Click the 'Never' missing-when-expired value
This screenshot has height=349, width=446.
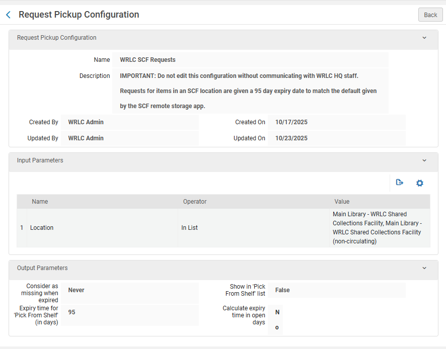coord(77,290)
